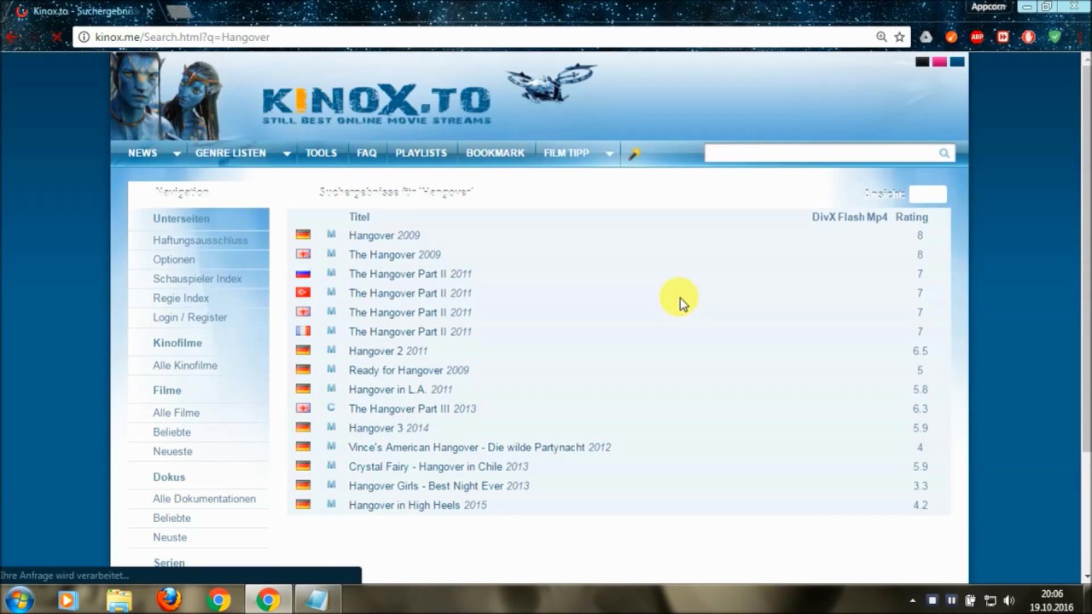Select the black color theme swatch
Screen dimensions: 1092x614
pyautogui.click(x=922, y=62)
